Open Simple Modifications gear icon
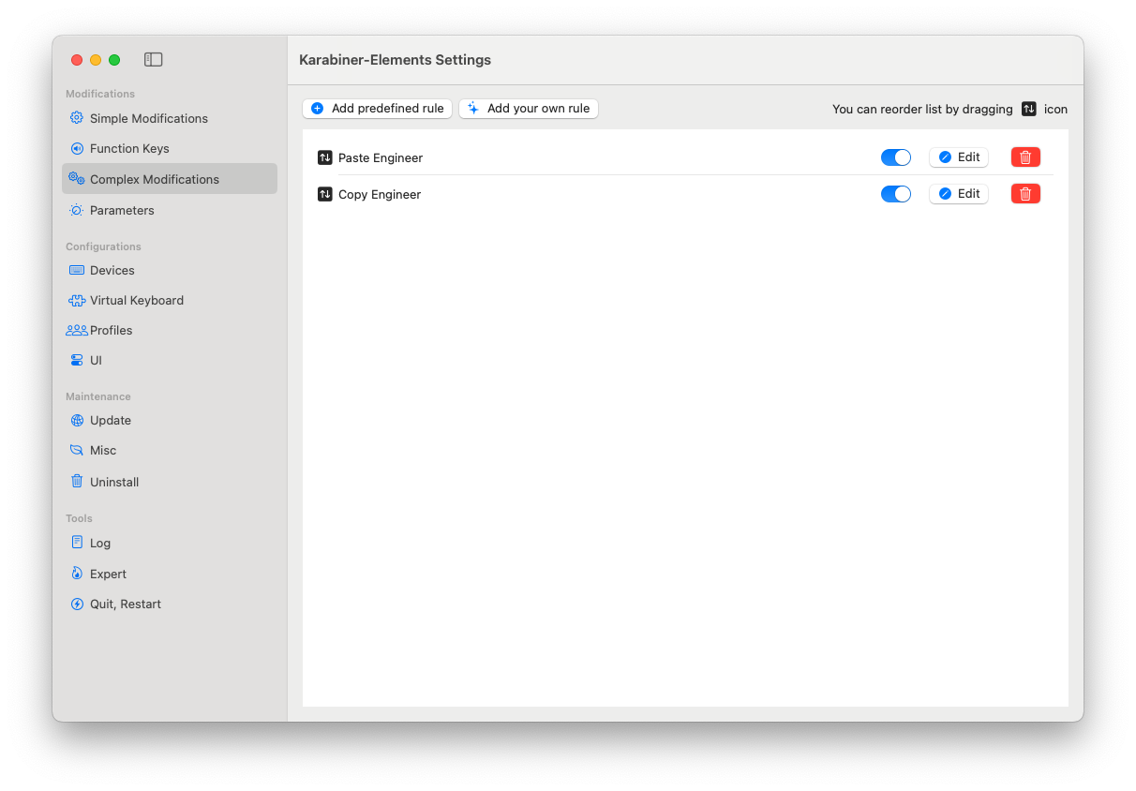 pyautogui.click(x=77, y=118)
